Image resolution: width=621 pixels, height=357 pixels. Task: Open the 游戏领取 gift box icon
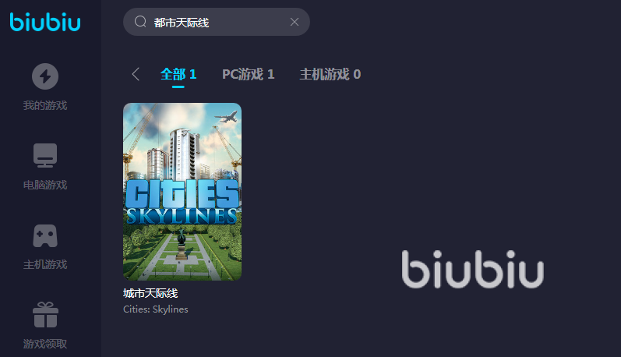pyautogui.click(x=45, y=315)
